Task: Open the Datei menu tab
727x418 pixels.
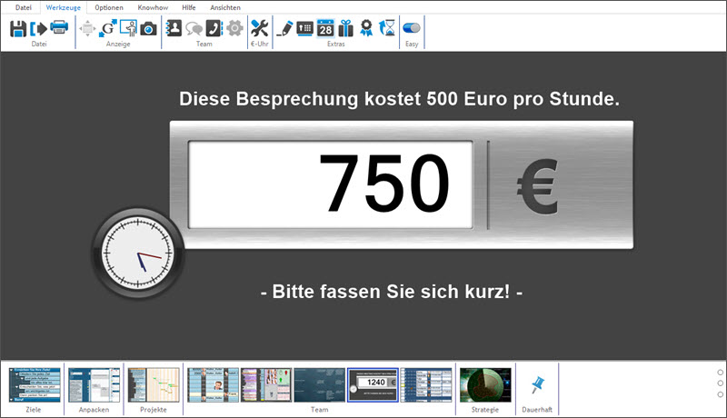Action: click(23, 7)
